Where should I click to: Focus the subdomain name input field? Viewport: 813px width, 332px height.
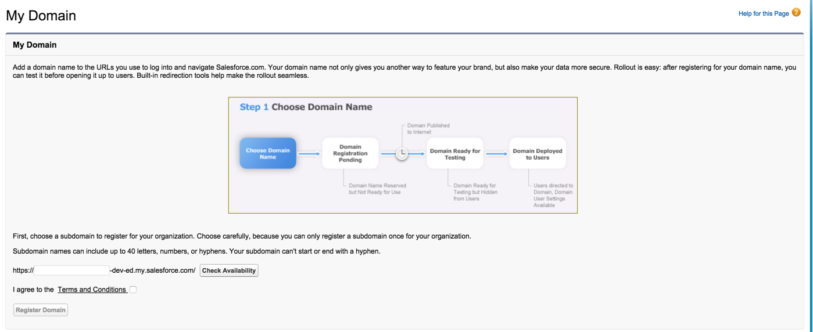72,270
